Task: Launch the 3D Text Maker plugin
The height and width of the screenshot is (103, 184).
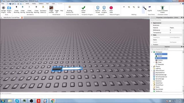Action: tap(83, 9)
